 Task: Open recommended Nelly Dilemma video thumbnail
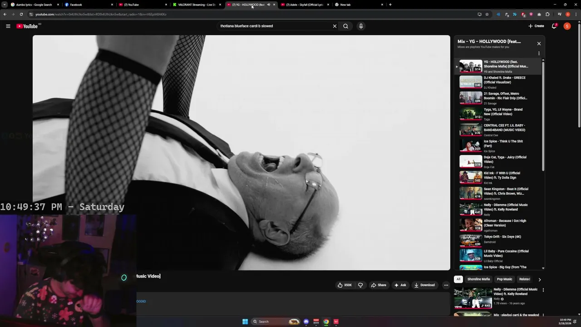coord(473,298)
